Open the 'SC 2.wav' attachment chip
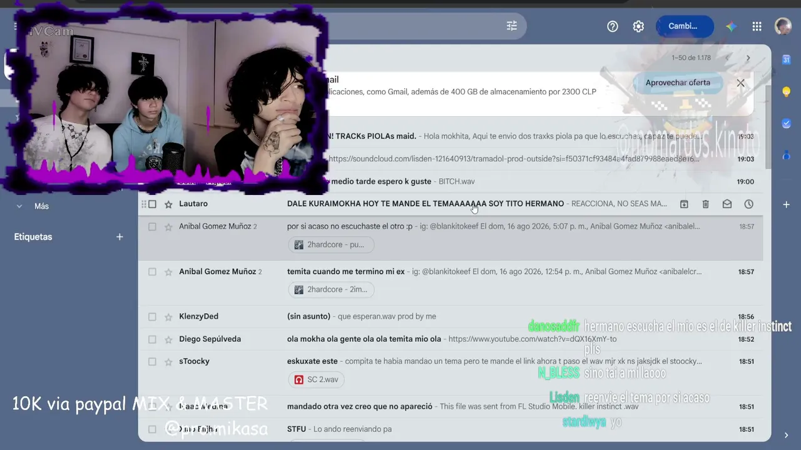 [317, 379]
